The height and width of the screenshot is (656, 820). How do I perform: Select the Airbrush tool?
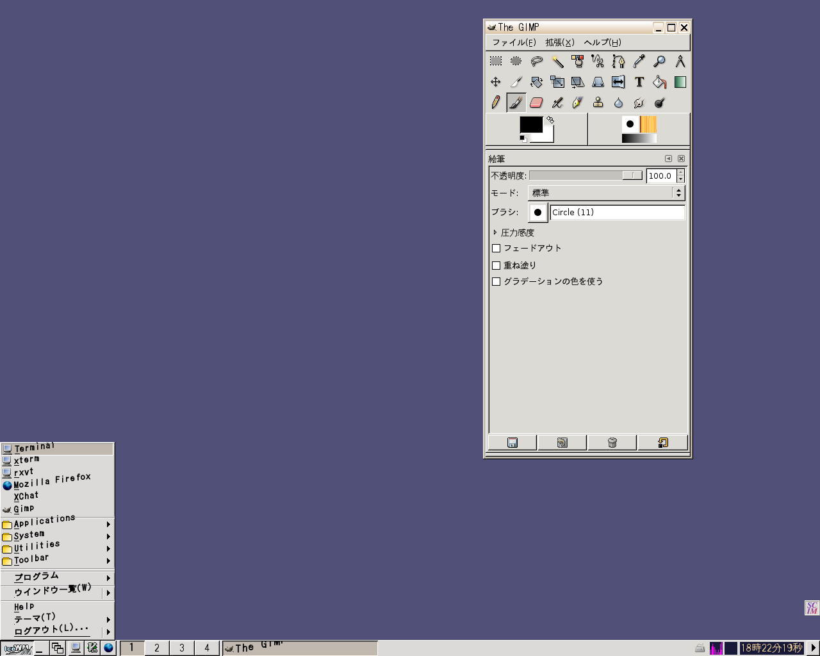pos(557,102)
